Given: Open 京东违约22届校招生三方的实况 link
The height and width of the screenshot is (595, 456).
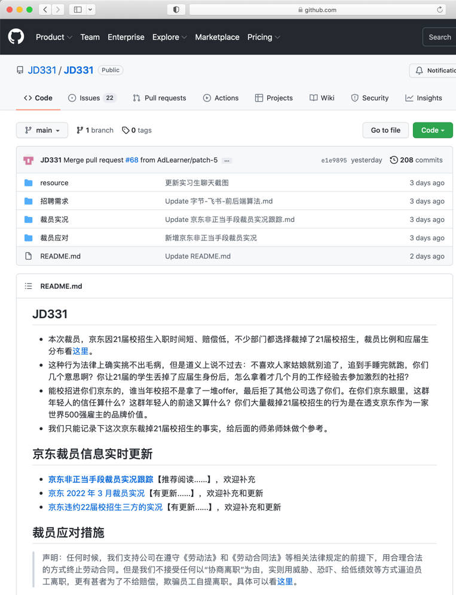Looking at the screenshot, I should point(105,507).
